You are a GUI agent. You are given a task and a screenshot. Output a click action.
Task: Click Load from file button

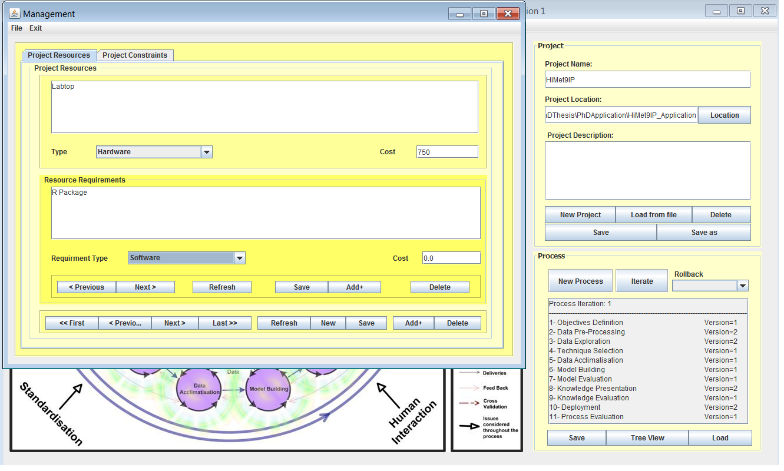click(x=653, y=215)
